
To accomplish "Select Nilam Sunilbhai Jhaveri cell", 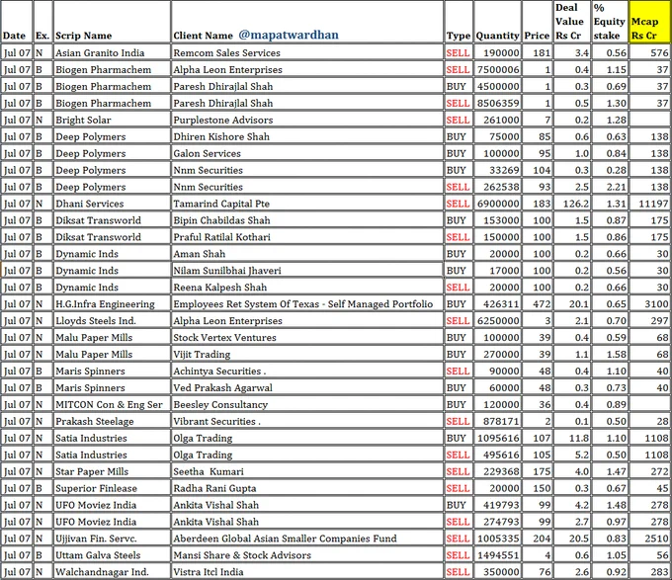I will [x=307, y=271].
